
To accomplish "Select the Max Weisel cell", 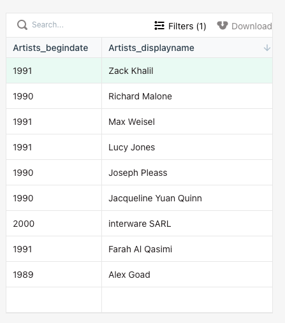I will tap(187, 122).
